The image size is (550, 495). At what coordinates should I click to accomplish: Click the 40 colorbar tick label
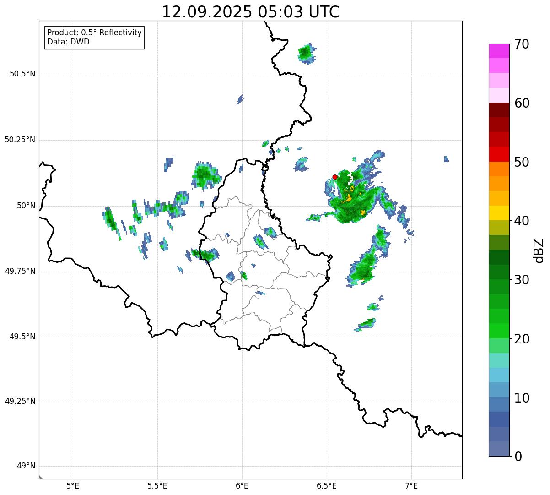pos(522,221)
